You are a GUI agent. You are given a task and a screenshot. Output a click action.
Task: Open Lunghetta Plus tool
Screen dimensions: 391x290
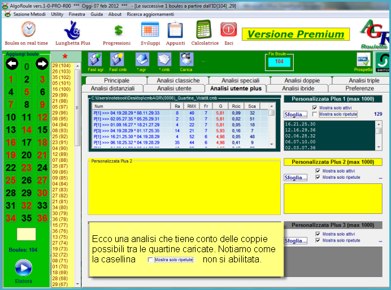click(x=72, y=30)
